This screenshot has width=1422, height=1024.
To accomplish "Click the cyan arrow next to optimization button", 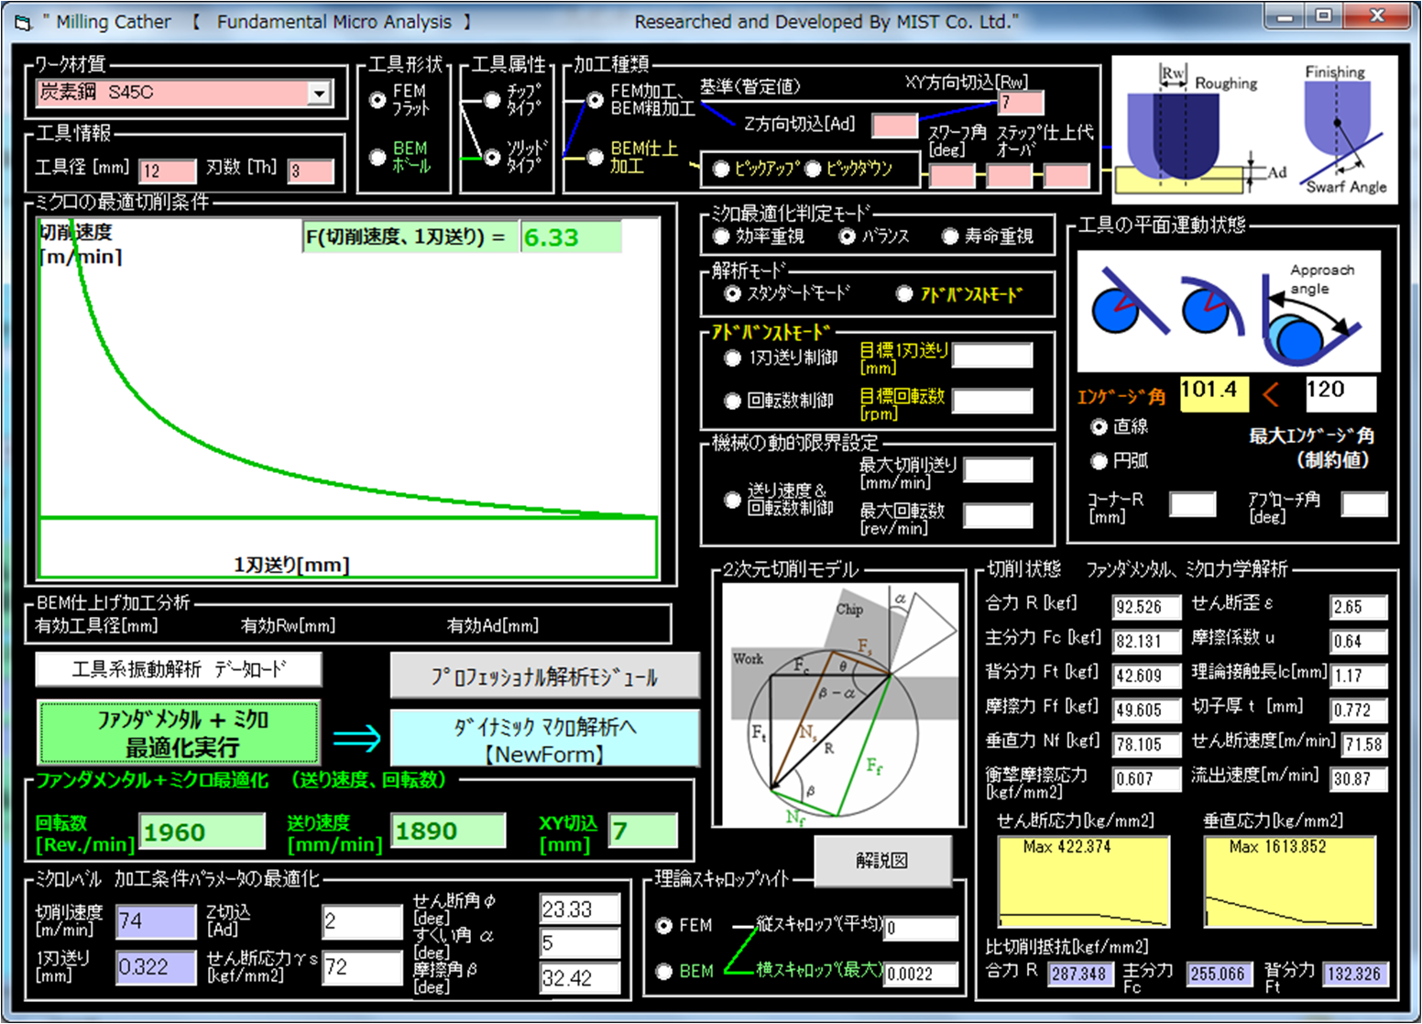I will tap(356, 737).
